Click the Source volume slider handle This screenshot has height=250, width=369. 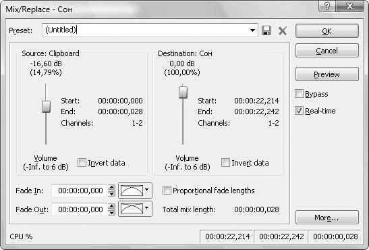(46, 107)
